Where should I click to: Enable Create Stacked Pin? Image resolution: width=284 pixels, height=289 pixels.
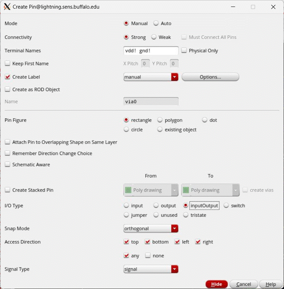pyautogui.click(x=7, y=190)
